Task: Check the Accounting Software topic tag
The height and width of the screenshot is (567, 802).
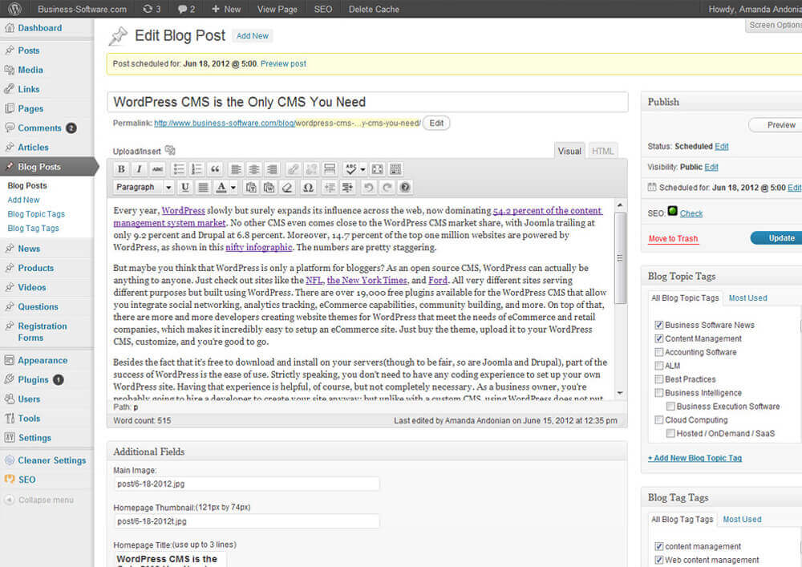Action: click(x=659, y=353)
